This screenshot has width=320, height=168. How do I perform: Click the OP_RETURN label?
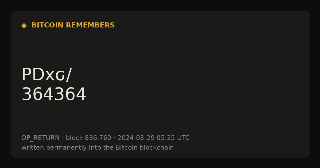click(41, 138)
